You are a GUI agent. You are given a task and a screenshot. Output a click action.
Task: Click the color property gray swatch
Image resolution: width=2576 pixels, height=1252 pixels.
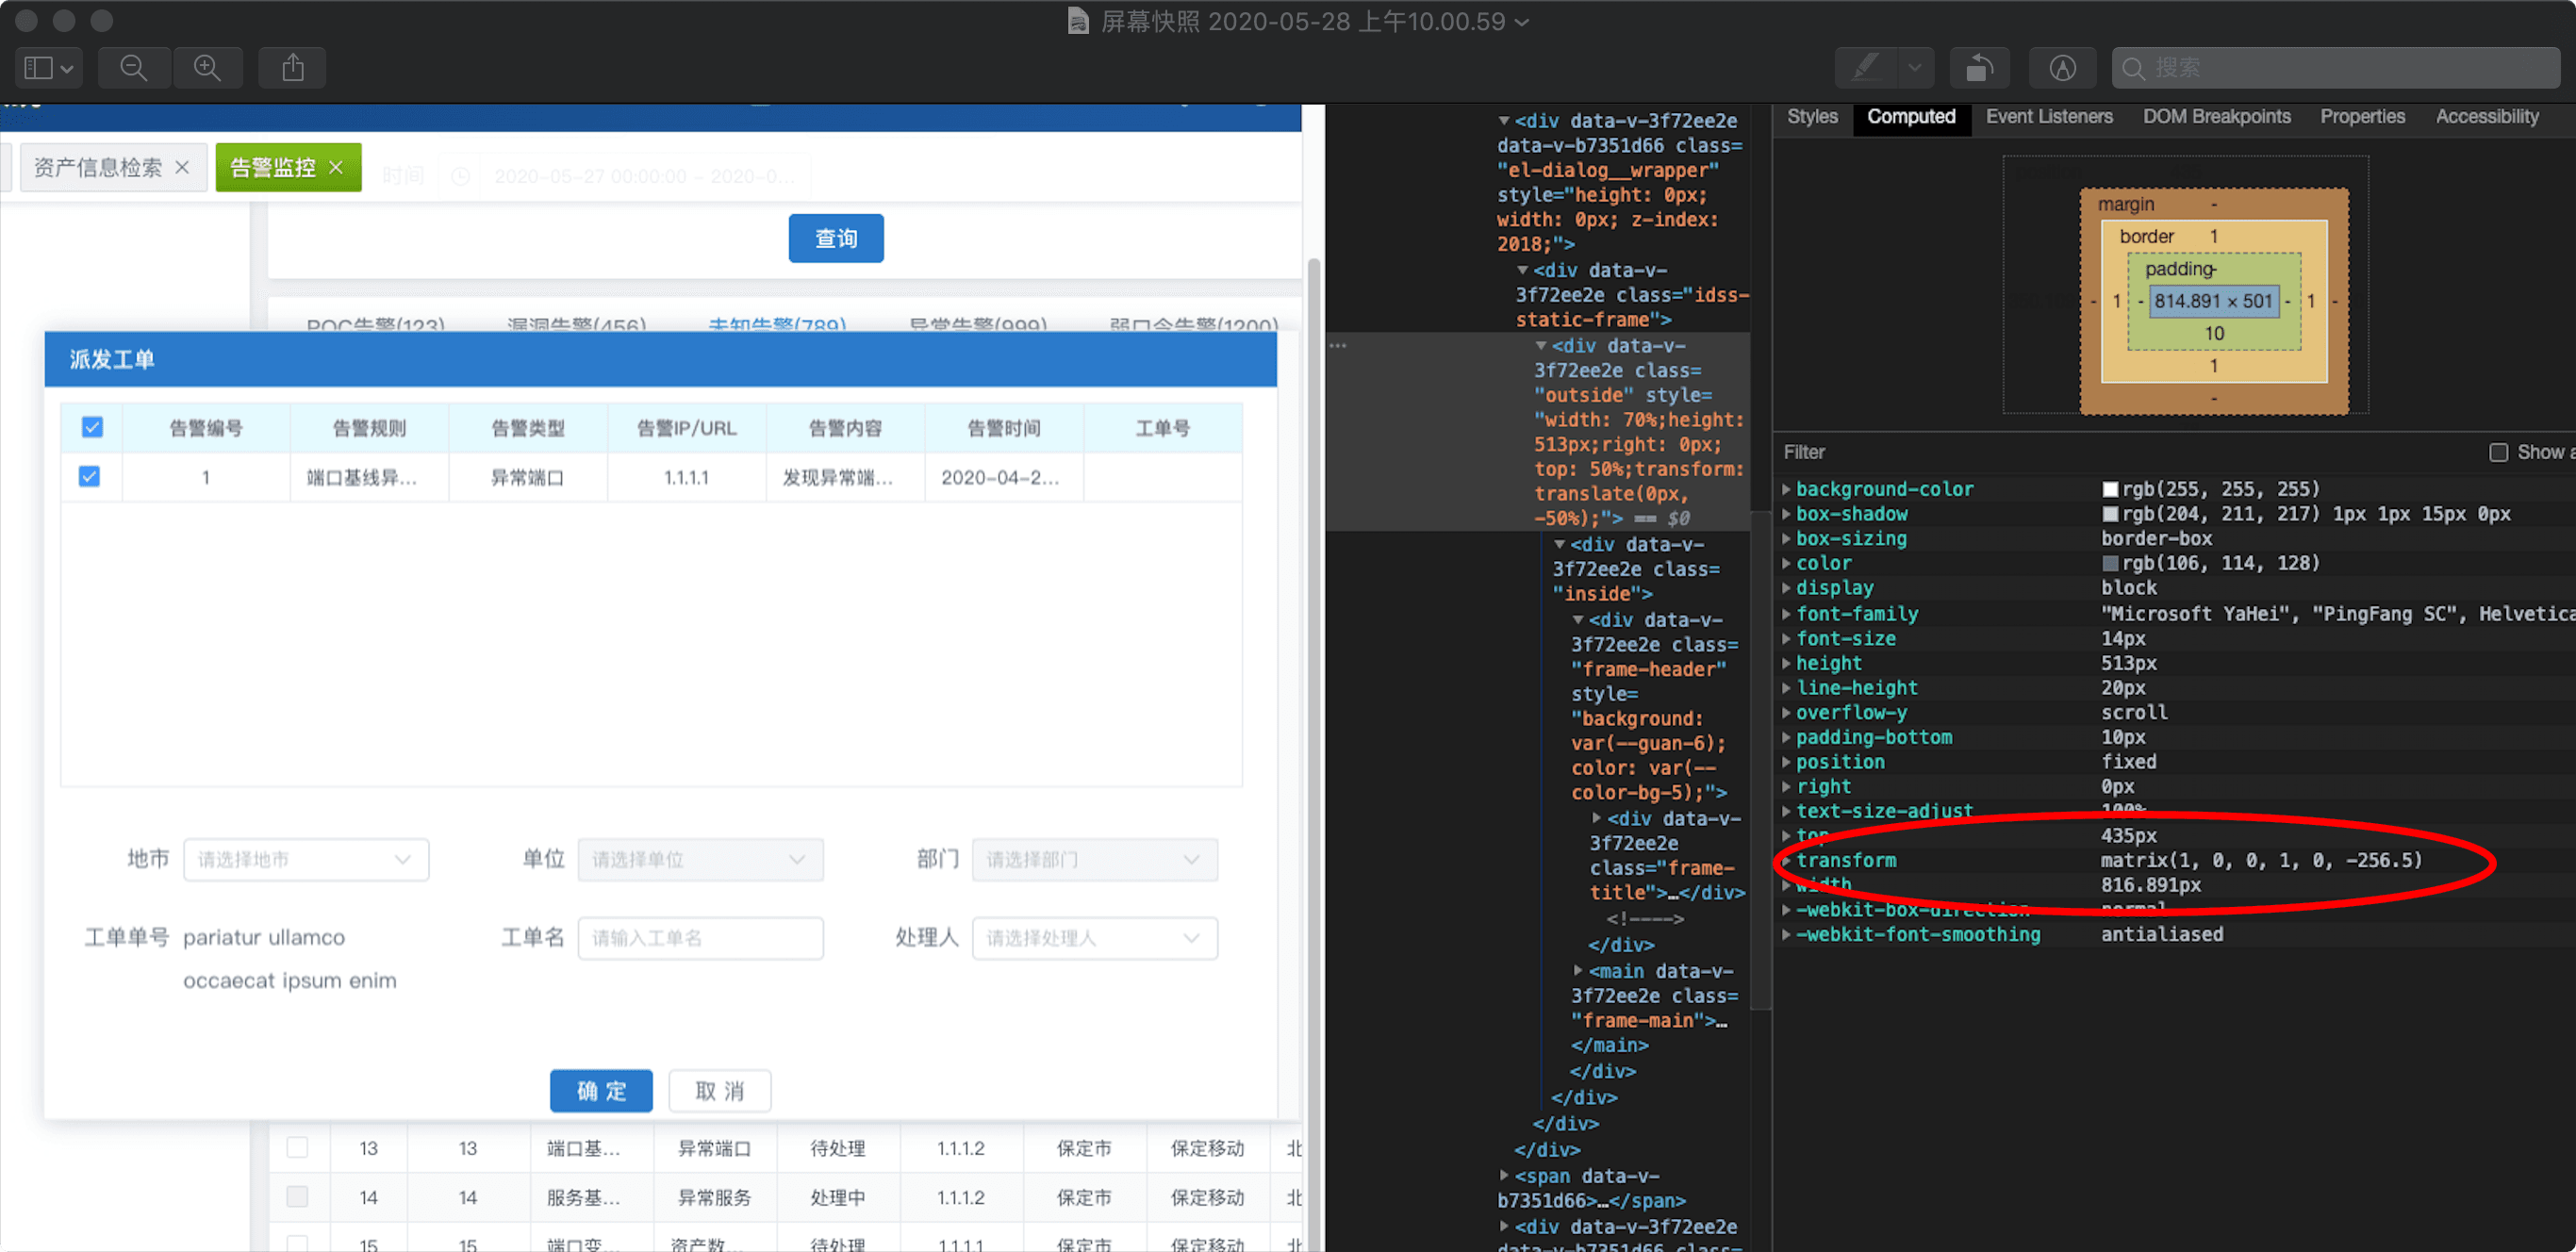click(x=2110, y=563)
